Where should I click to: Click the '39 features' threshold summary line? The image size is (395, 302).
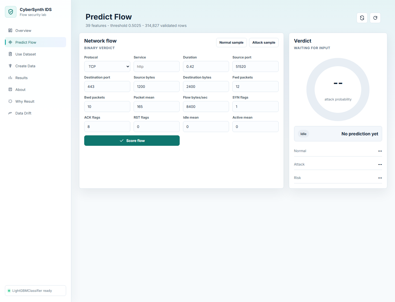coord(136,26)
